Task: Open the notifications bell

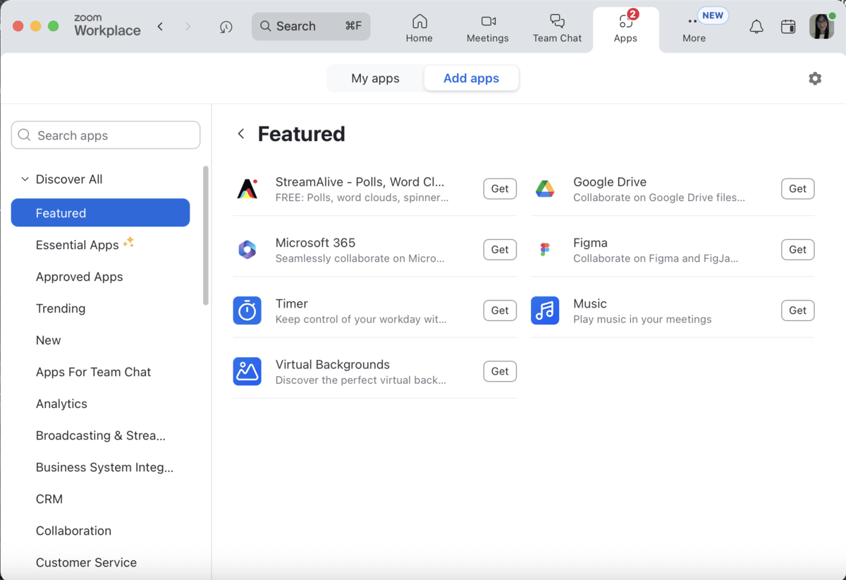Action: click(756, 27)
